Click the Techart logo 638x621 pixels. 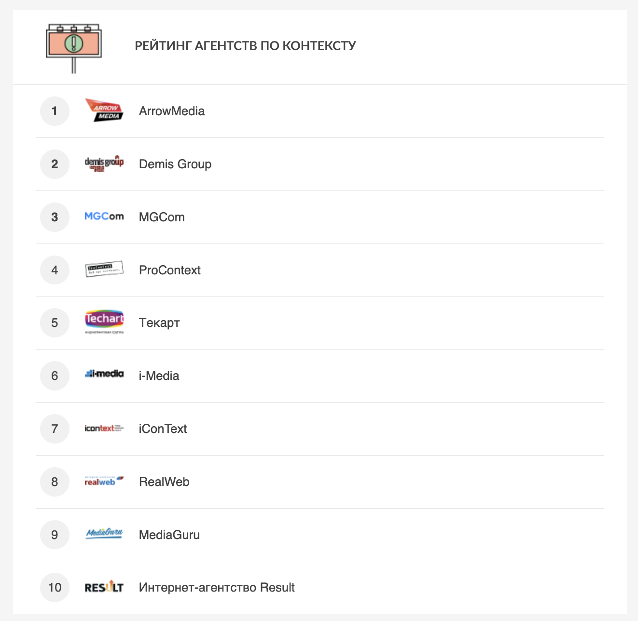(x=104, y=322)
